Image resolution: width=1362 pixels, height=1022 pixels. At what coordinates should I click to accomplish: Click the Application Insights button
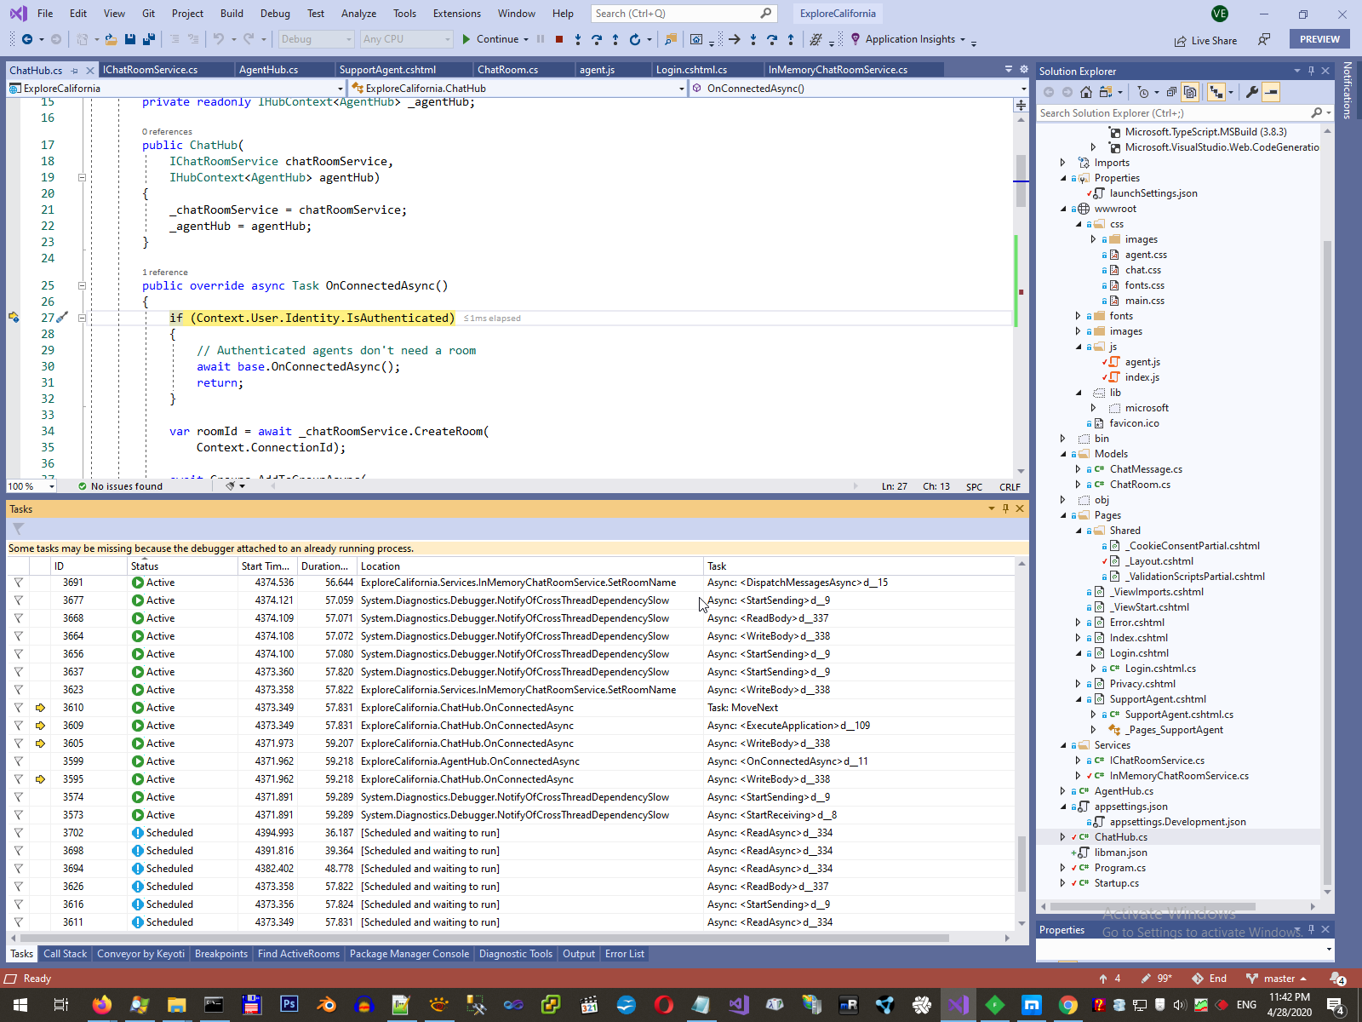(909, 39)
